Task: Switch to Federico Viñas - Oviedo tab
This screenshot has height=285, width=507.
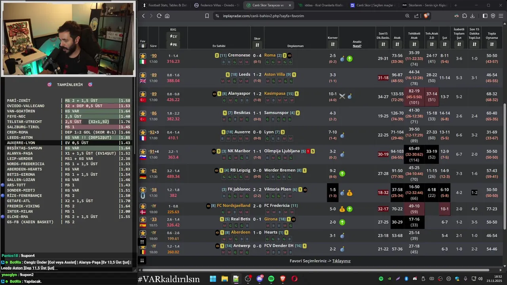Action: pos(217,5)
